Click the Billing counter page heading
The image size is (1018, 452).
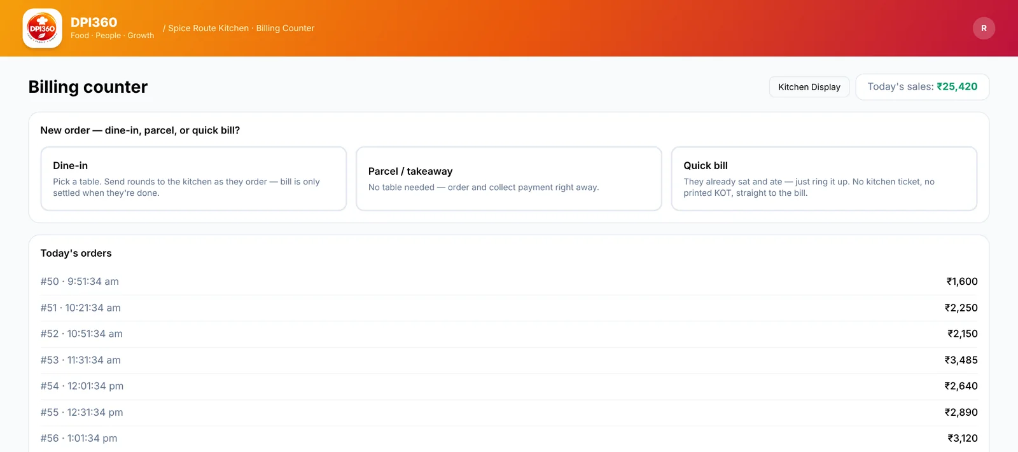pyautogui.click(x=88, y=87)
